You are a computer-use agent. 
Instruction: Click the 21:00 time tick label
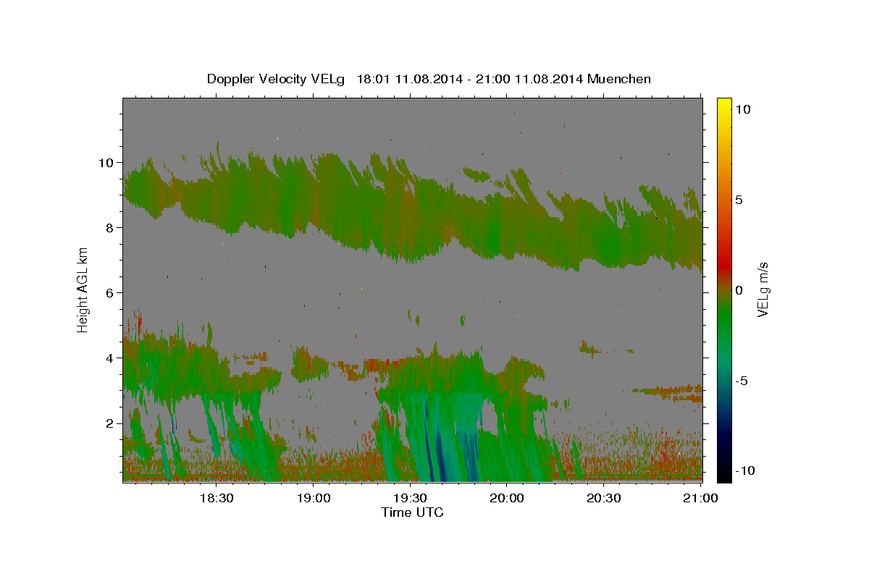click(x=701, y=498)
